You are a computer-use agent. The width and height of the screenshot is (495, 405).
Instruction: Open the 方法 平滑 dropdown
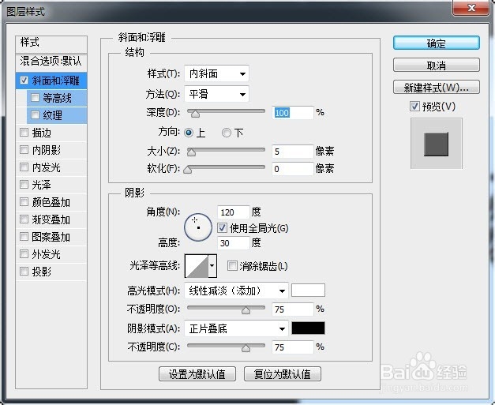coord(216,94)
